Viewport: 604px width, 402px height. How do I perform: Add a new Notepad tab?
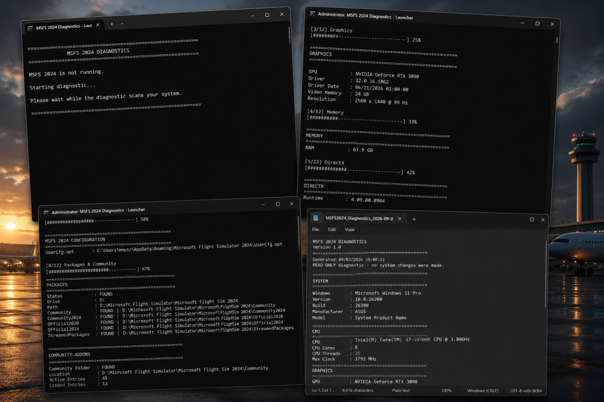414,219
